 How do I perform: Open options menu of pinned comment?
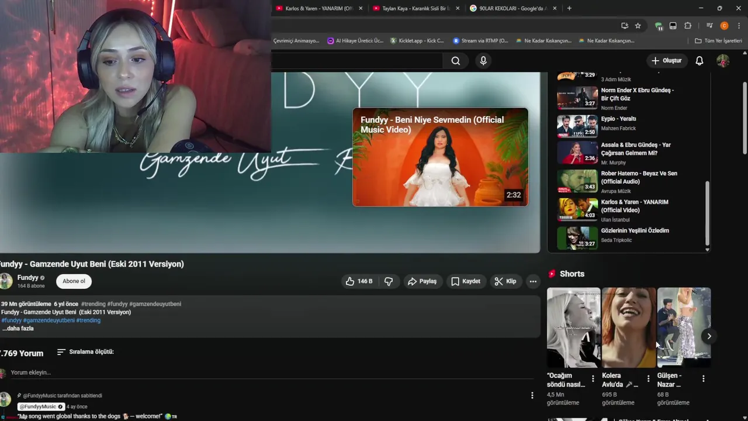click(x=532, y=396)
